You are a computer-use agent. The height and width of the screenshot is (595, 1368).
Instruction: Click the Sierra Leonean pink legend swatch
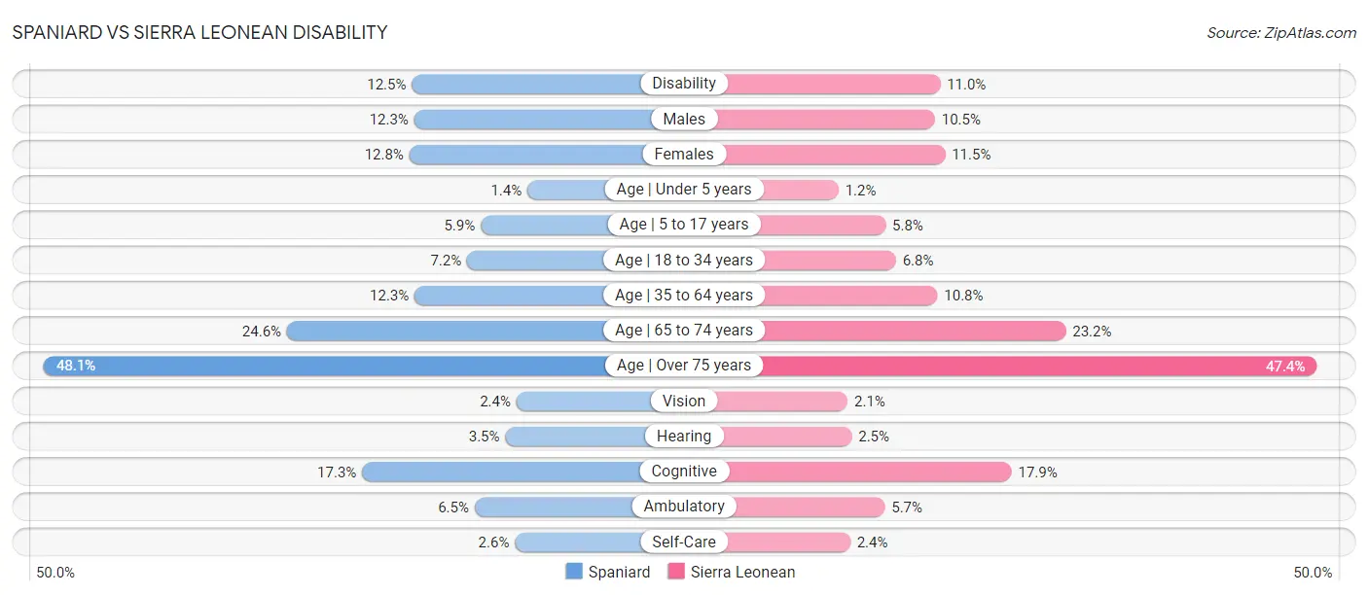click(x=676, y=572)
